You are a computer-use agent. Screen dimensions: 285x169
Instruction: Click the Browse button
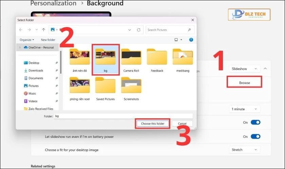tap(244, 82)
